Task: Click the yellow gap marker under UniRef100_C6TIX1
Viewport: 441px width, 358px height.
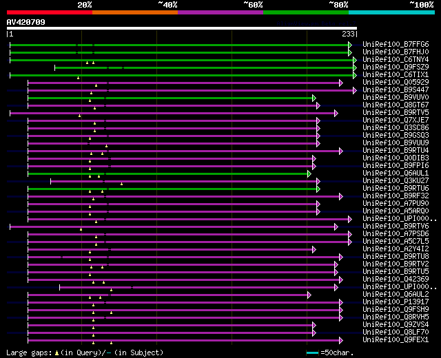Action: click(x=78, y=78)
